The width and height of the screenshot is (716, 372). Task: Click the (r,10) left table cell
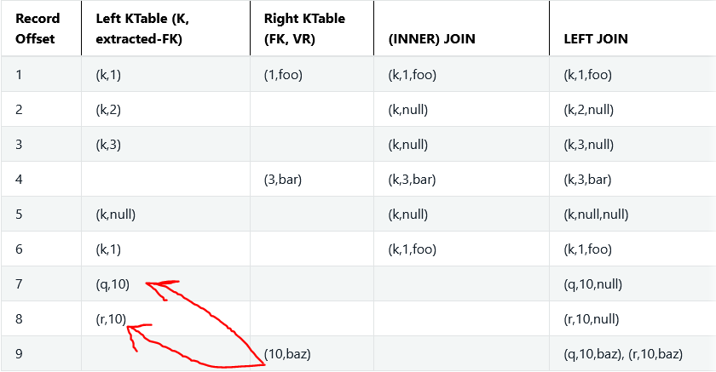pyautogui.click(x=111, y=318)
